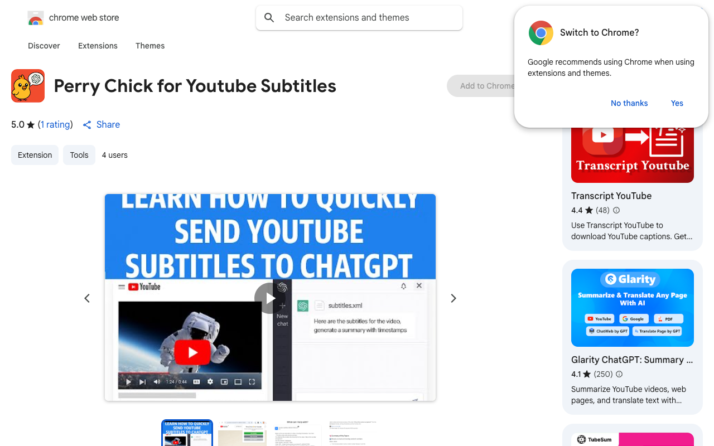The width and height of the screenshot is (714, 446).
Task: Select the third carousel thumbnail
Action: (x=297, y=433)
